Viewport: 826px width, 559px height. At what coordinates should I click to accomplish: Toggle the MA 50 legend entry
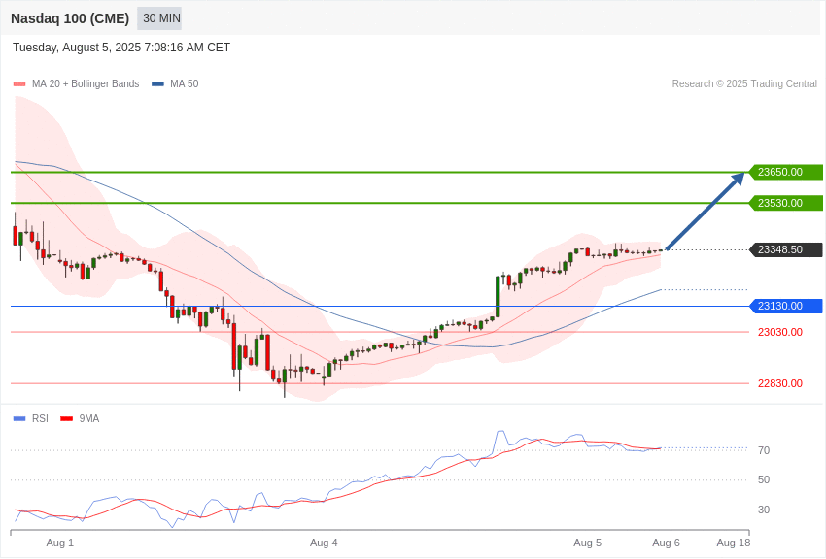(x=175, y=83)
